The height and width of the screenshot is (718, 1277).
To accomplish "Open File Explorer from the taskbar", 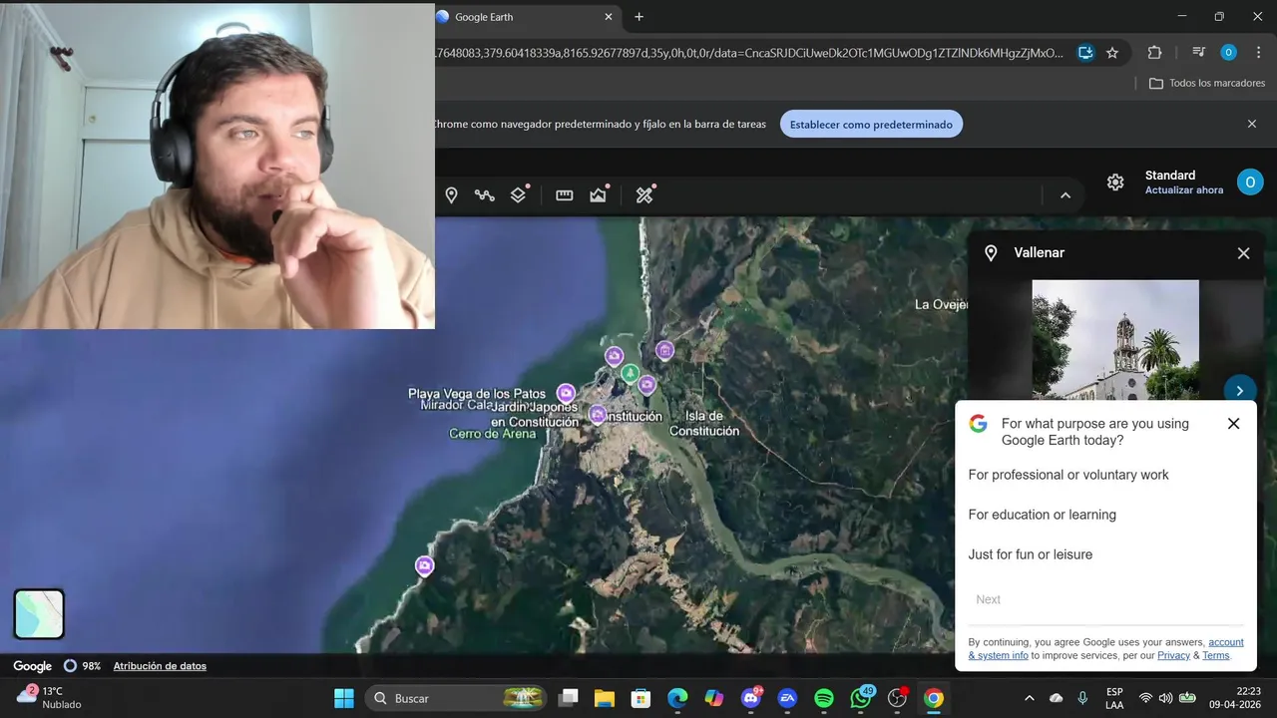I will (605, 698).
